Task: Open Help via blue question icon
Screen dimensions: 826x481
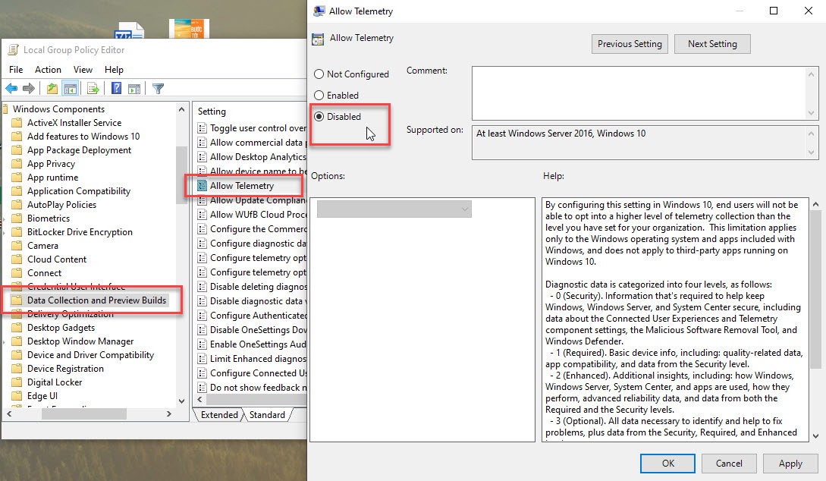Action: 117,89
